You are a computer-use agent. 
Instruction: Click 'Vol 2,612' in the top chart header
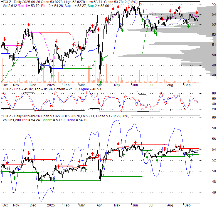pos(10,6)
